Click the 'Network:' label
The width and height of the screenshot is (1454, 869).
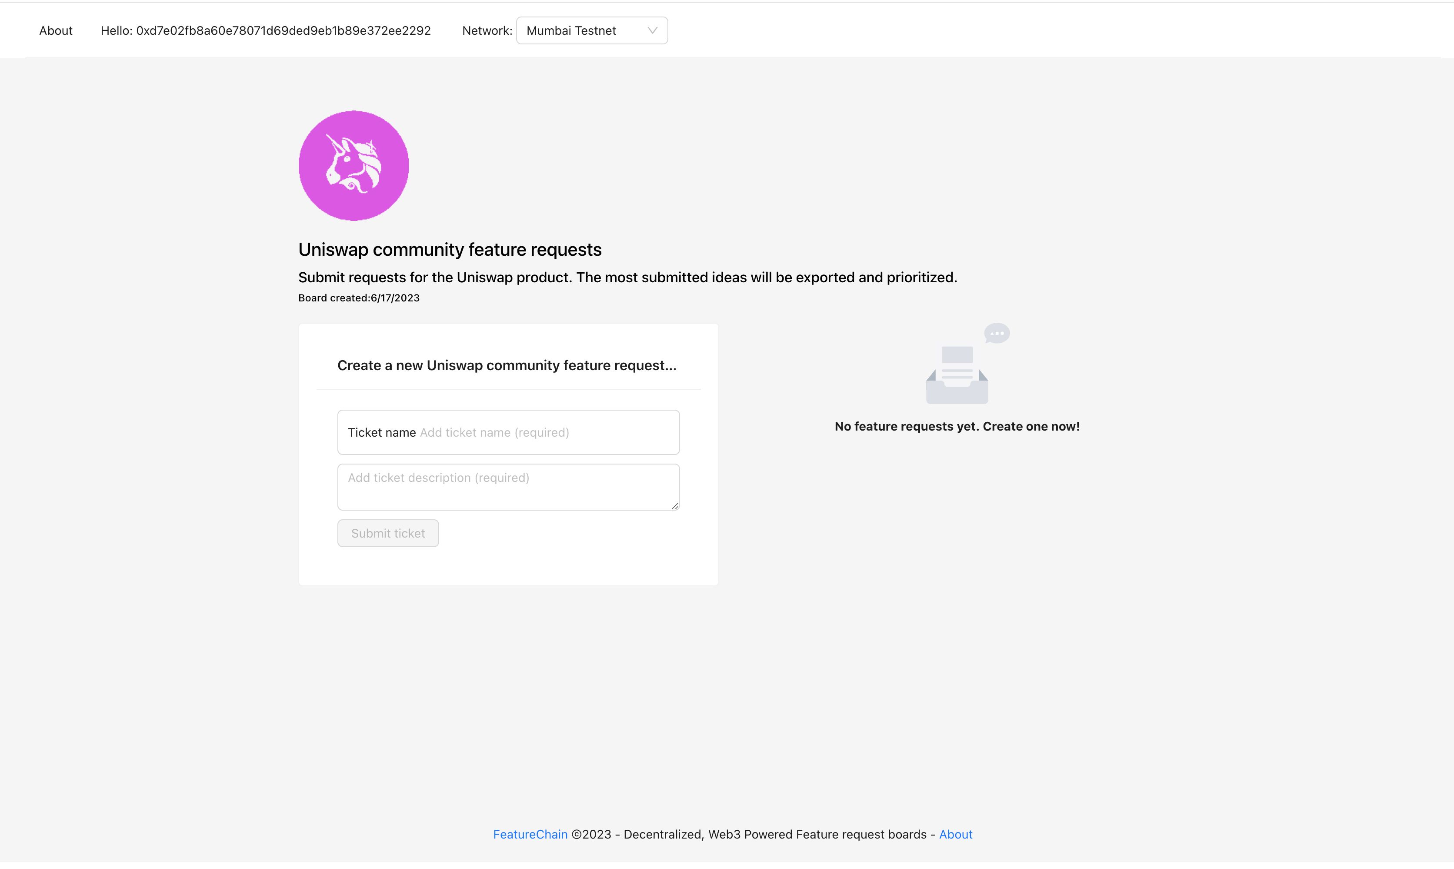(487, 30)
